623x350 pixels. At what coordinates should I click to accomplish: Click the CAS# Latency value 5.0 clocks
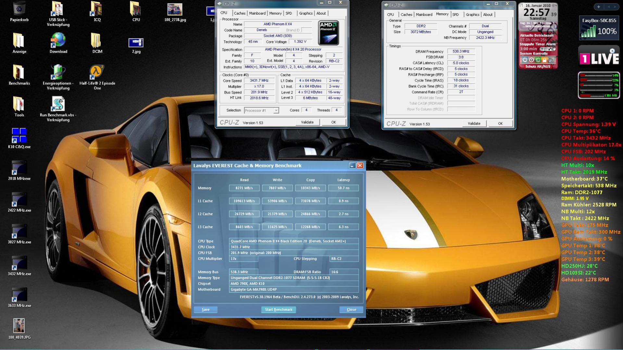(461, 63)
